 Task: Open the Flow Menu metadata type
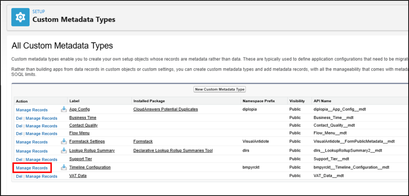(x=79, y=133)
